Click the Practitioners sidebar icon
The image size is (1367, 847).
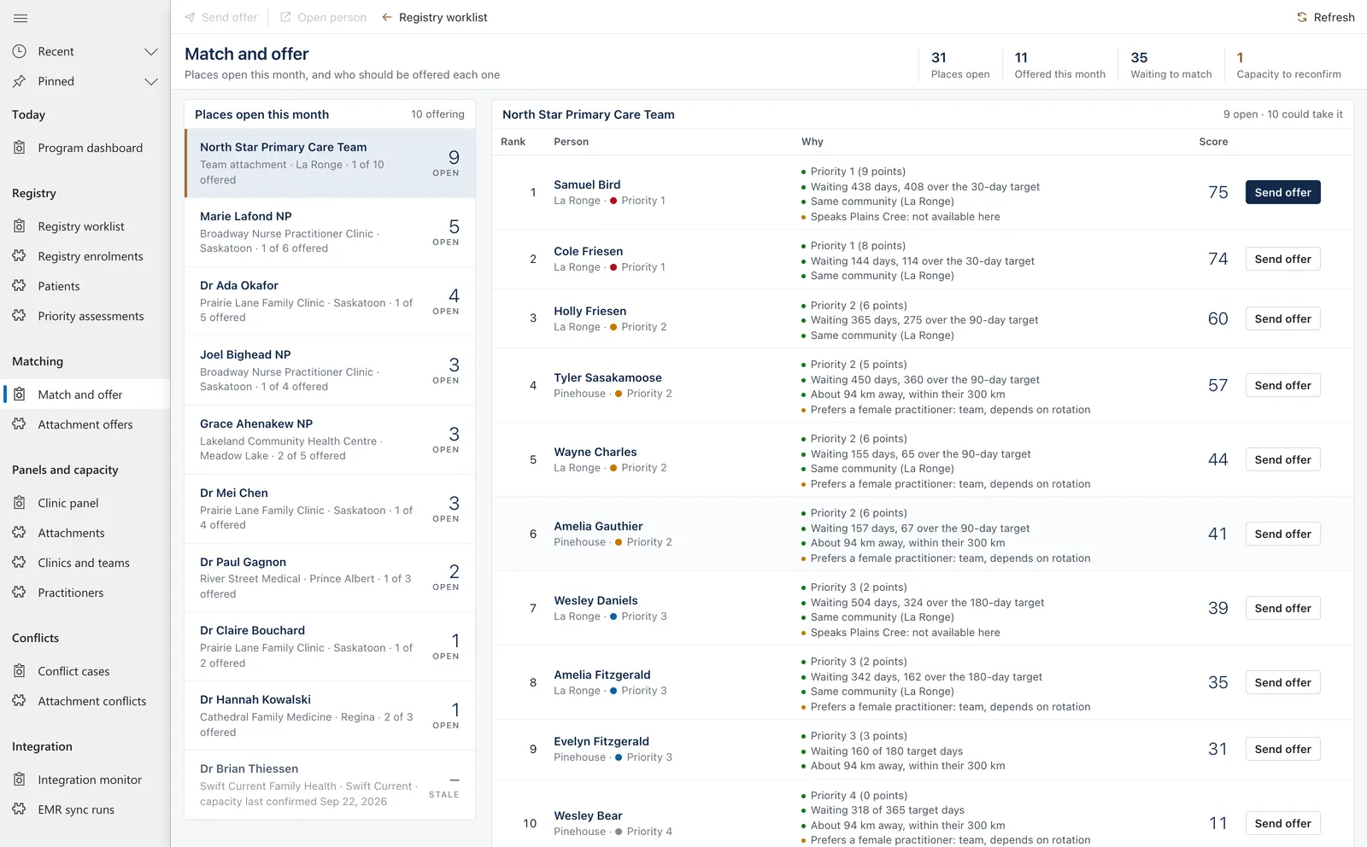click(19, 593)
